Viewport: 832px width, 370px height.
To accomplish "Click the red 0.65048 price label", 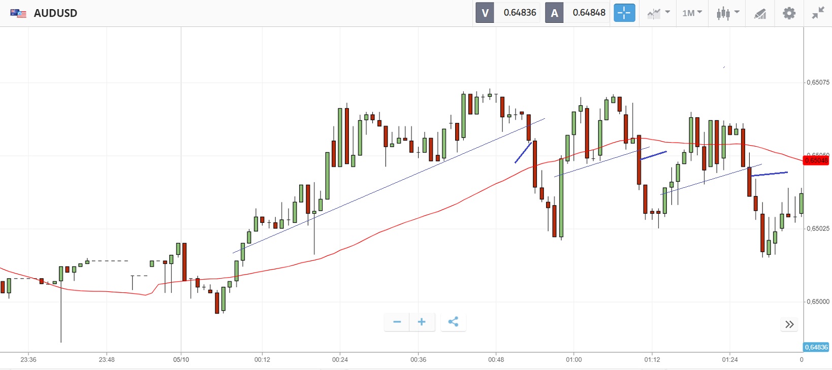I will click(x=816, y=160).
